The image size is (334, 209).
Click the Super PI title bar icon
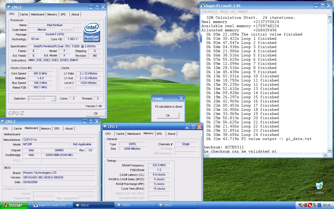click(203, 6)
